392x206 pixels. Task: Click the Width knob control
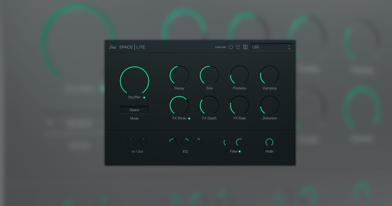(x=269, y=143)
